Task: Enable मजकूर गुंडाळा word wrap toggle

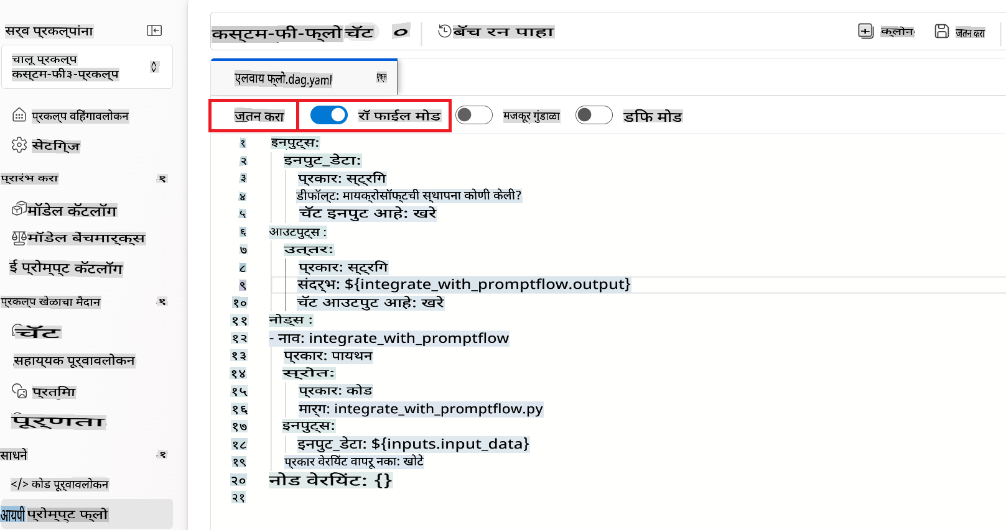Action: (x=474, y=115)
